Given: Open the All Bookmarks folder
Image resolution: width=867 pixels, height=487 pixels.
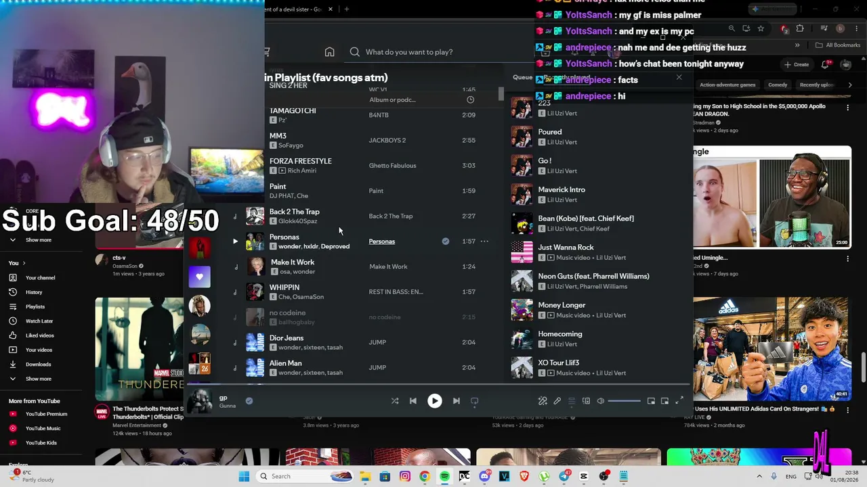Looking at the screenshot, I should coord(838,45).
